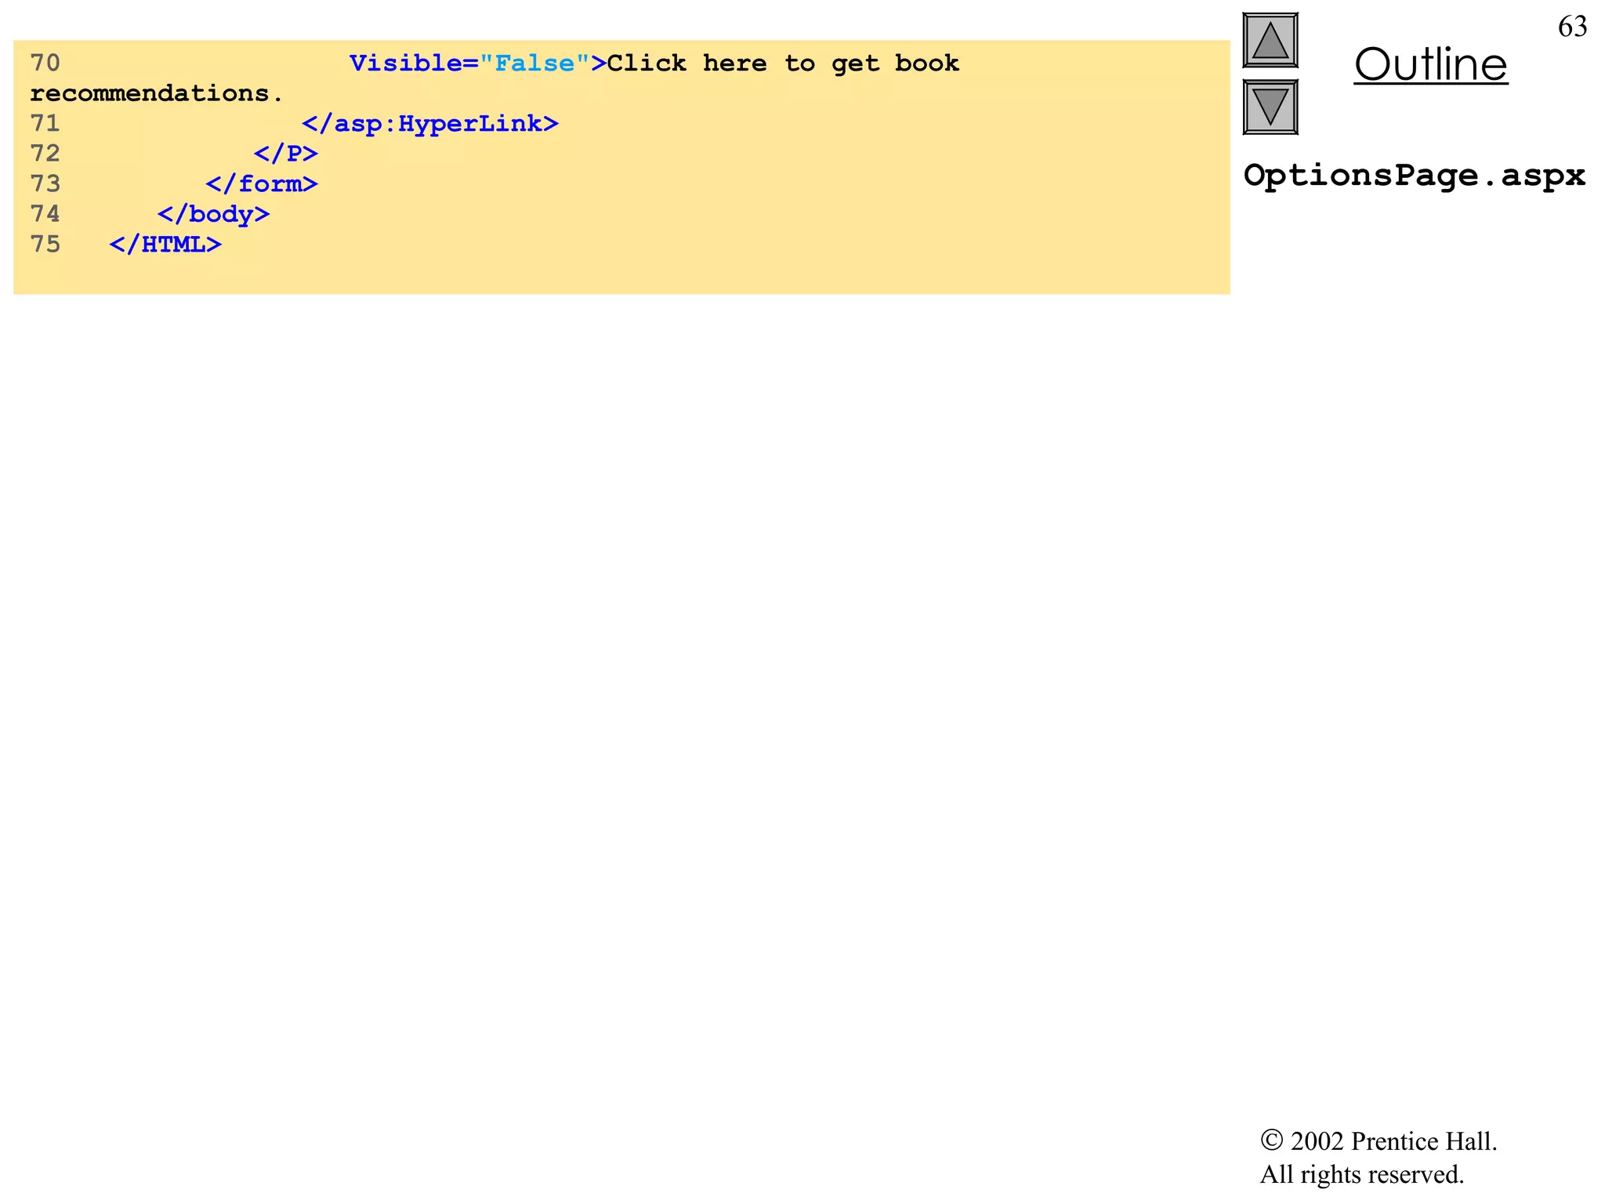
Task: Open the Outline link
Action: (1431, 64)
